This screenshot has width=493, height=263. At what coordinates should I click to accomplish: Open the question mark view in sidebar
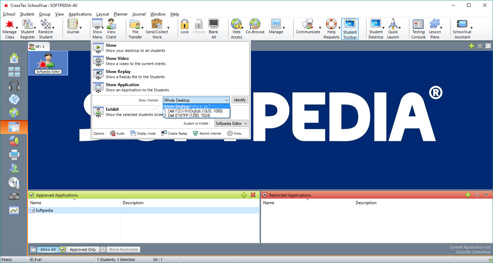coord(14,100)
